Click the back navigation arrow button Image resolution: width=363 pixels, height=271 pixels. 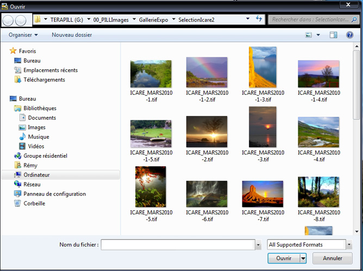(9, 20)
